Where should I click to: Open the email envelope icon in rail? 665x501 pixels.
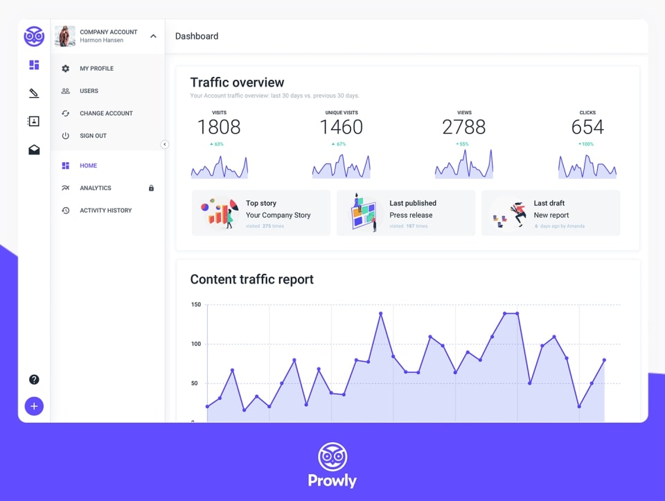34,150
